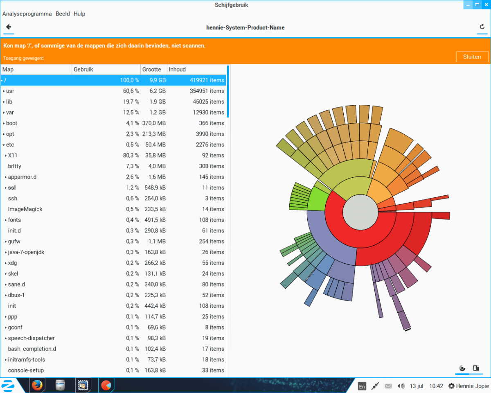The height and width of the screenshot is (393, 491).
Task: Switch to treemap chart view
Action: (x=476, y=368)
